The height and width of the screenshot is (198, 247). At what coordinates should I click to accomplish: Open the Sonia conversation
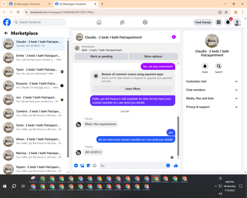33,127
